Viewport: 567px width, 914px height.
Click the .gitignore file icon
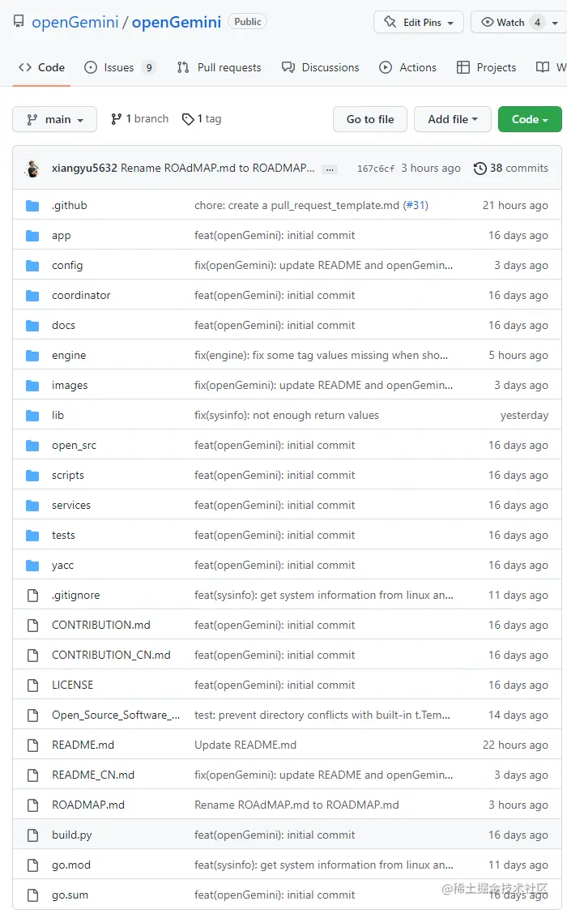tap(32, 595)
